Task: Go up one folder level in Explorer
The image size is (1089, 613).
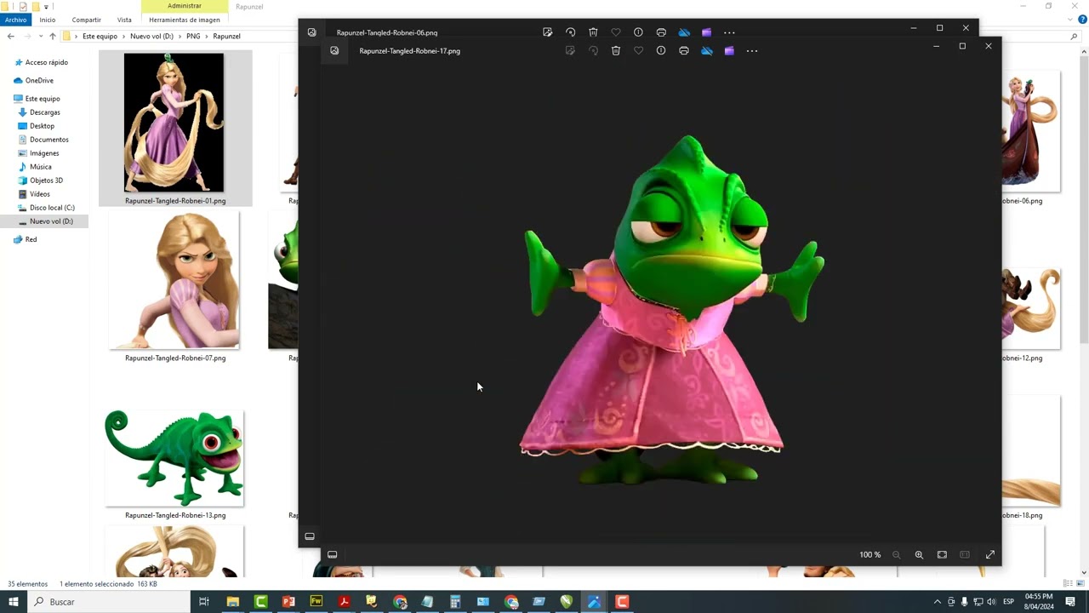Action: (52, 37)
